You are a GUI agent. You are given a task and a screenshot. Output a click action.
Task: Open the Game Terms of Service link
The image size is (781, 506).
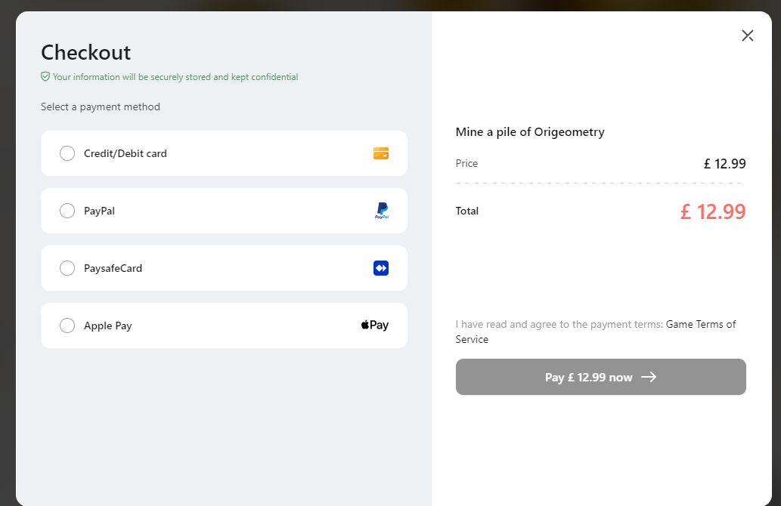[596, 332]
